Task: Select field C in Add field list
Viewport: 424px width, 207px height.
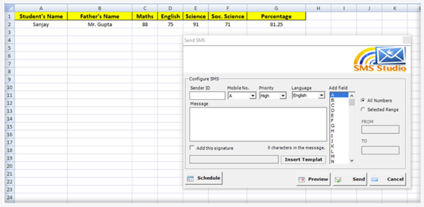Action: click(x=339, y=105)
